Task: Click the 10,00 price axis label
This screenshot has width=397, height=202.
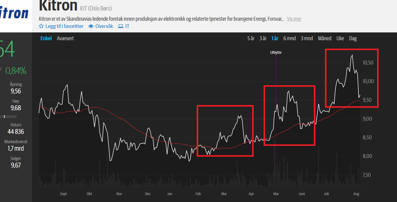Action: coord(368,81)
